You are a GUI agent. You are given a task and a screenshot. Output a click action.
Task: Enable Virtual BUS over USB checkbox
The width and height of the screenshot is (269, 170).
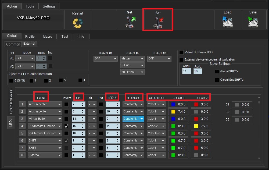point(182,52)
